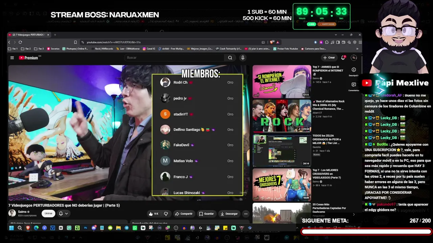Open the Fav 3 bookmarks folder
Screen dimensions: 433x243
[39, 49]
